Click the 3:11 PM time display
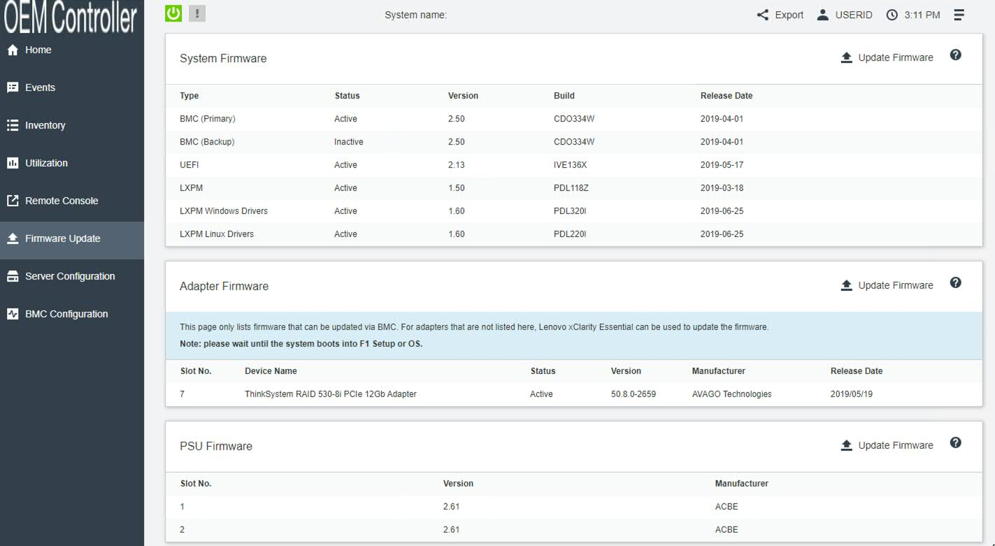 tap(922, 15)
